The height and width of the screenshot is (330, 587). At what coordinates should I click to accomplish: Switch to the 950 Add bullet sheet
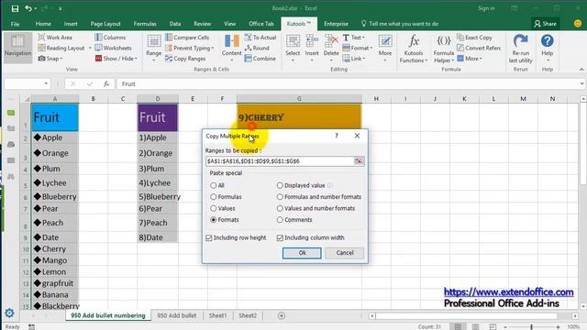(177, 315)
